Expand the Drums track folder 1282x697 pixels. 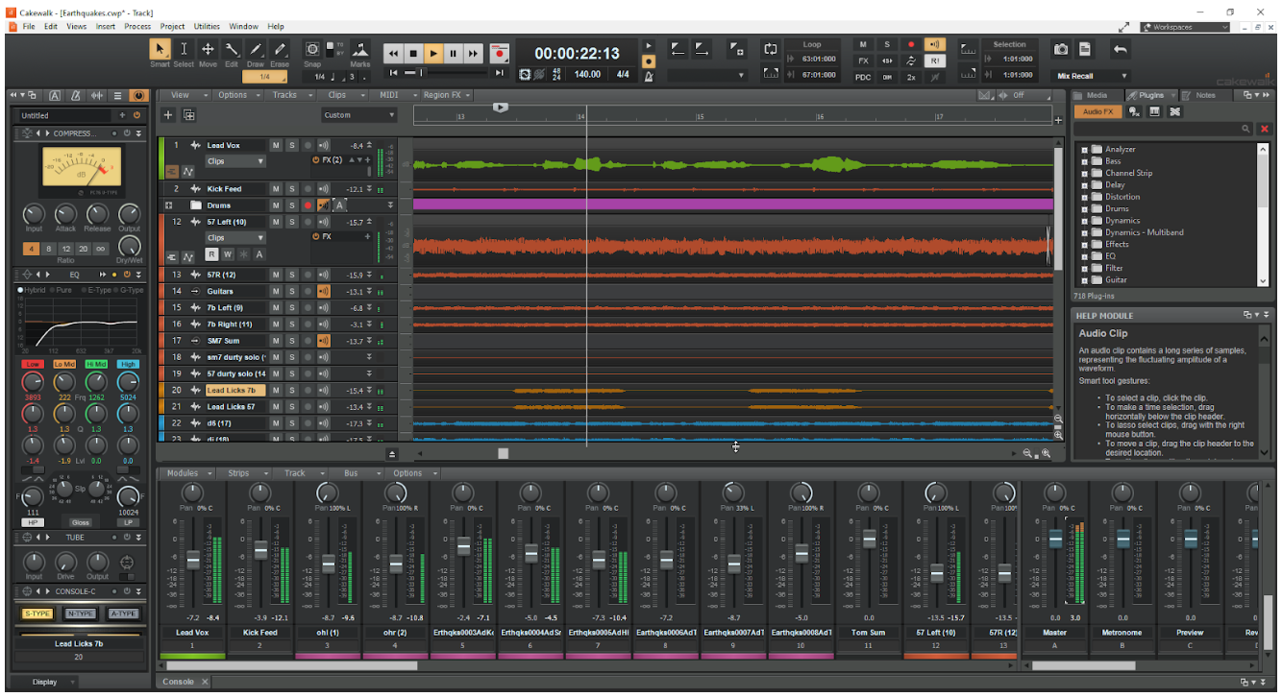tap(169, 205)
